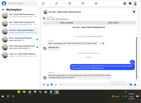Open File Explorer from the taskbar

click(x=24, y=92)
